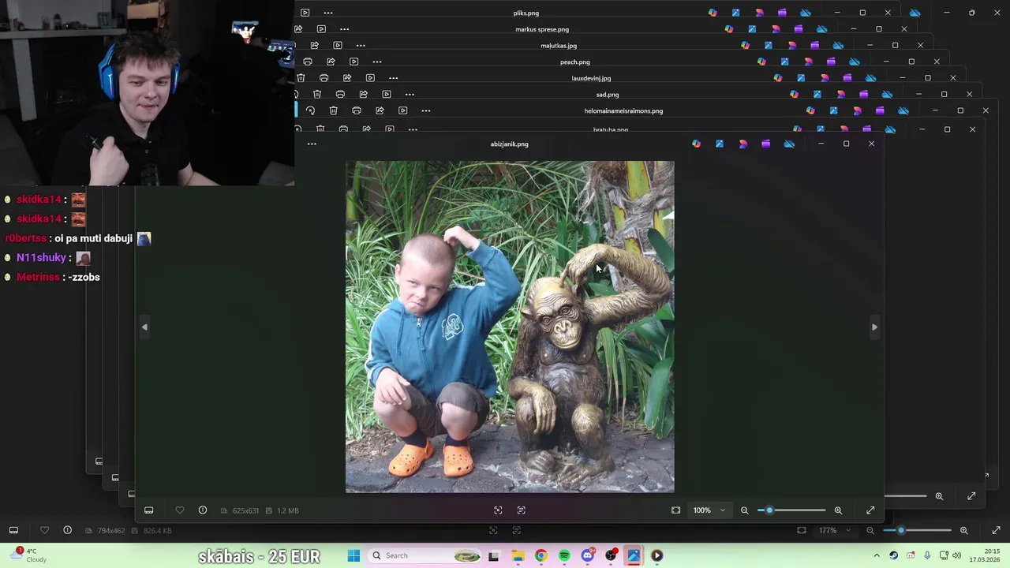This screenshot has height=568, width=1010.
Task: Click fit to window icon beside 100%
Action: pos(676,510)
